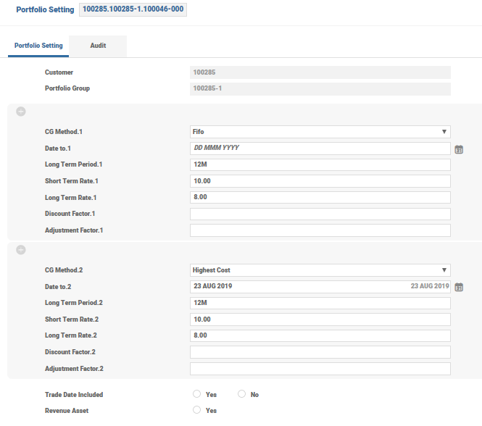Remove second CG Method group with minus icon

(x=20, y=249)
